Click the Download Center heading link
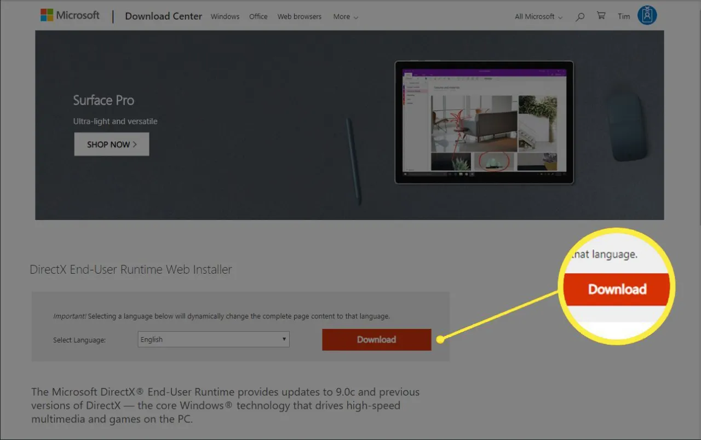Screen dimensions: 701x440 [x=163, y=16]
